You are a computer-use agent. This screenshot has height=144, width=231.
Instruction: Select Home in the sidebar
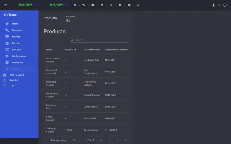pos(19,24)
